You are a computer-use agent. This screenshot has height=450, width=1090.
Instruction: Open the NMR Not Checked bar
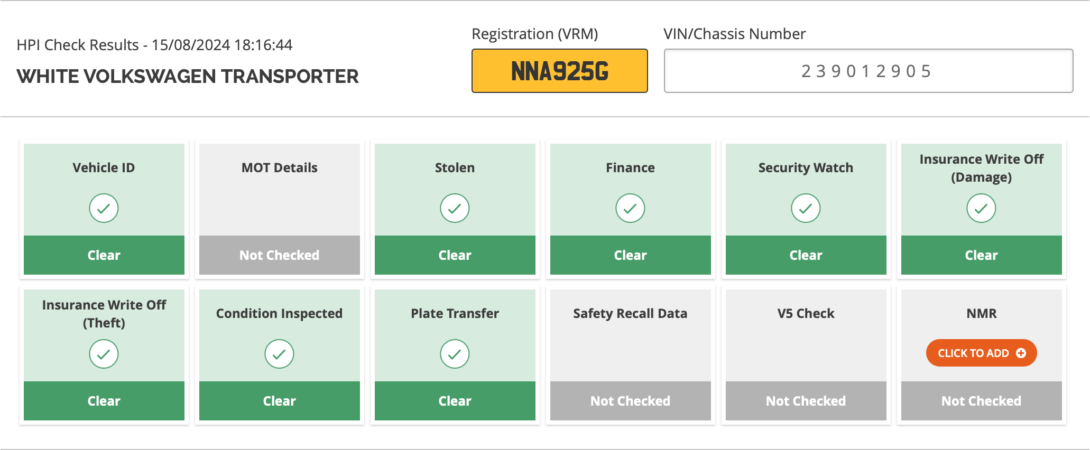(982, 401)
